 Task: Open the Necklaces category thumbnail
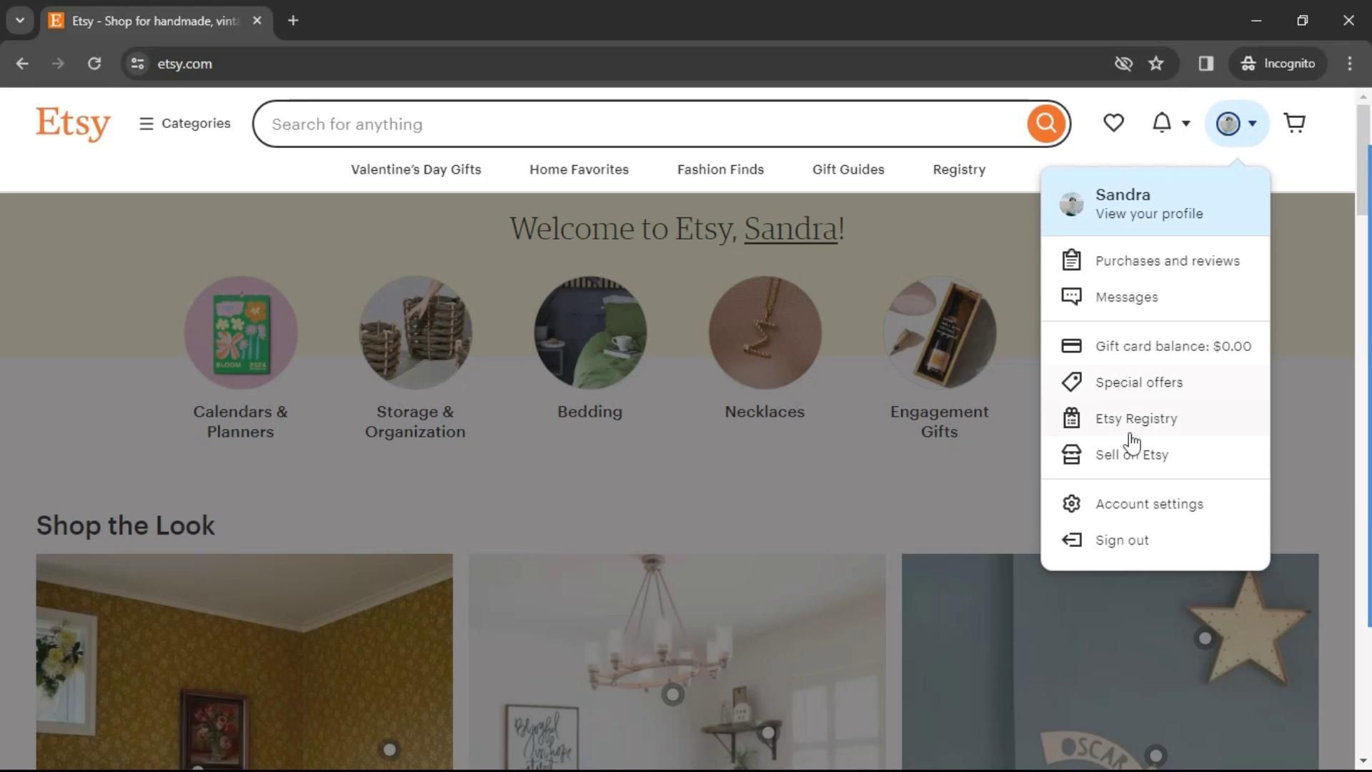pos(765,333)
